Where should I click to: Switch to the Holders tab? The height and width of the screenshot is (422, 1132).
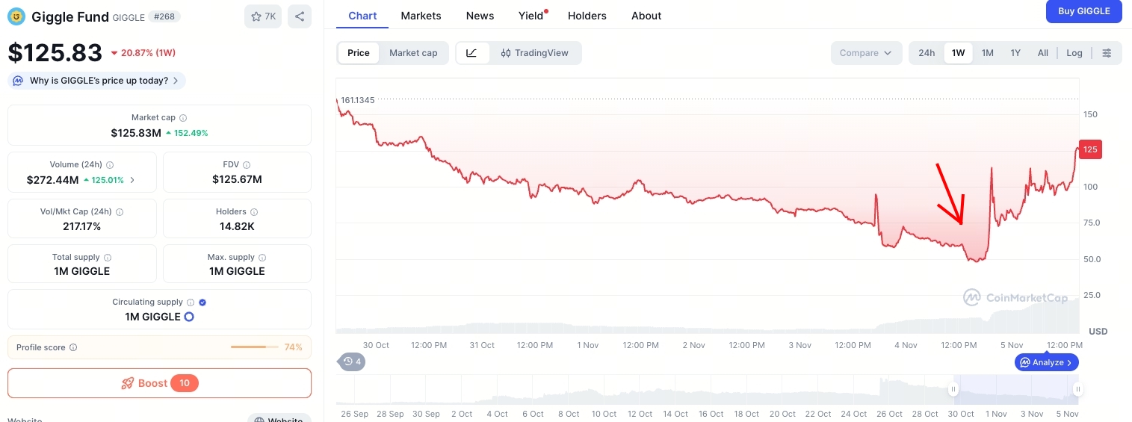(x=588, y=16)
